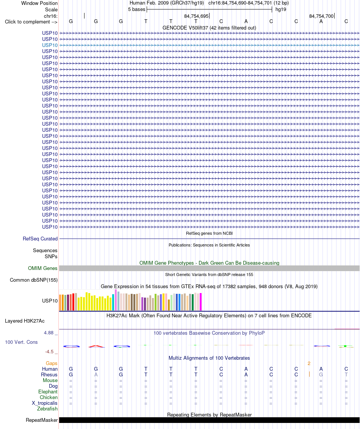
Task: Click the Chicken species label
Action: coord(49,397)
